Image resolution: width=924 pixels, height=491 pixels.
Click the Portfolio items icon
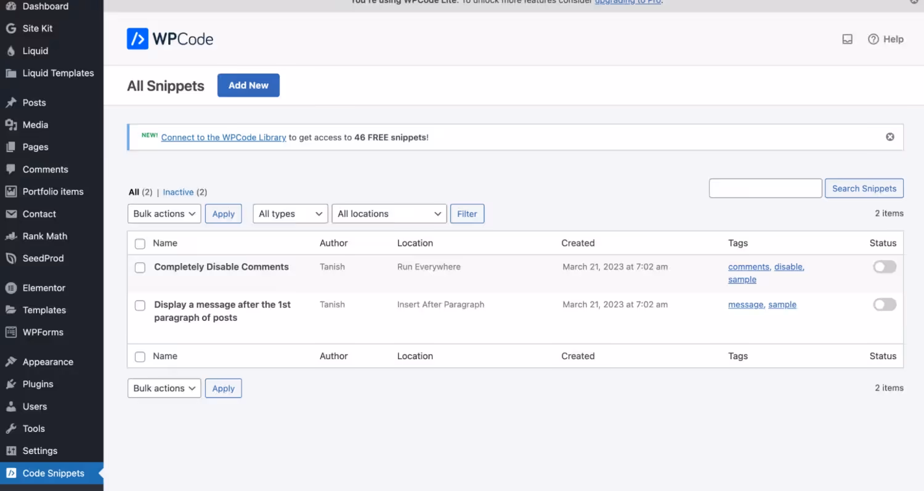tap(10, 192)
